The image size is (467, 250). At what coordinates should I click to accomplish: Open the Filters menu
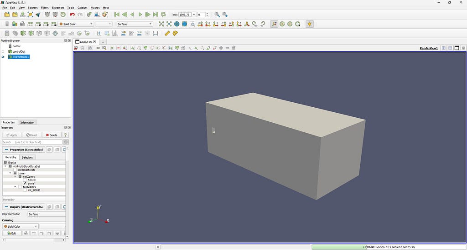tap(45, 8)
